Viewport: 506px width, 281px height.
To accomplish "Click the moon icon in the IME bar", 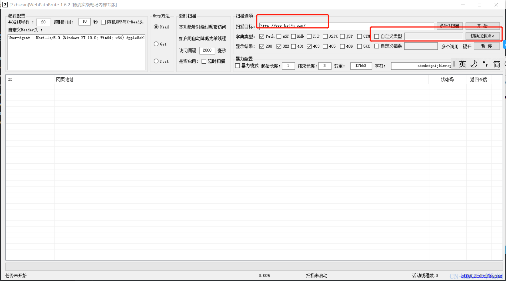I will coord(474,64).
